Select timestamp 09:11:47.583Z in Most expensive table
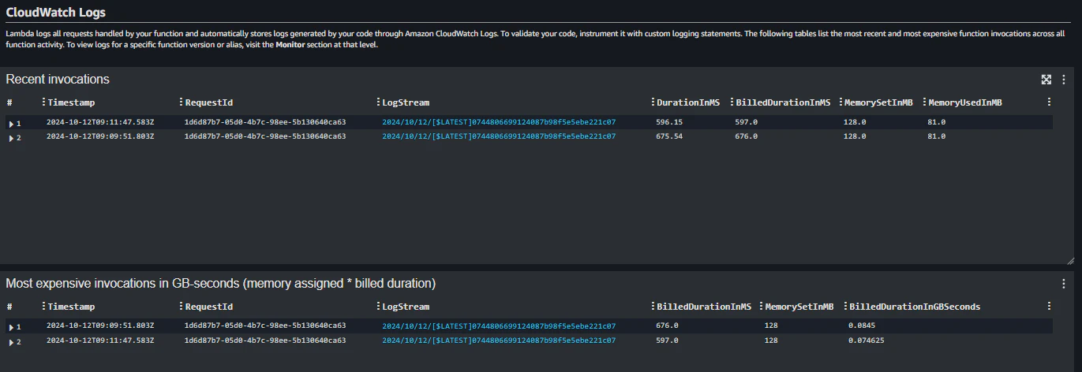 click(100, 340)
